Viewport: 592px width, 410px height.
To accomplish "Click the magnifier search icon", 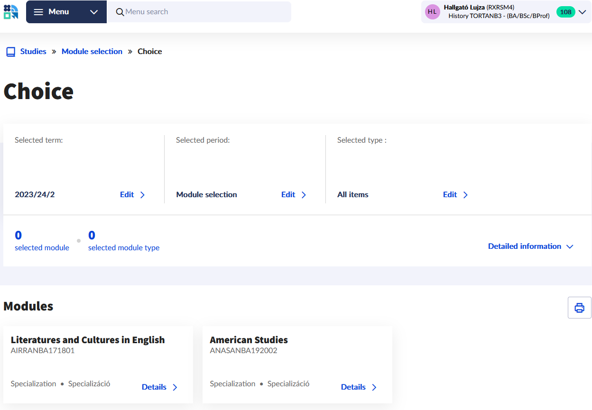I will click(x=120, y=12).
